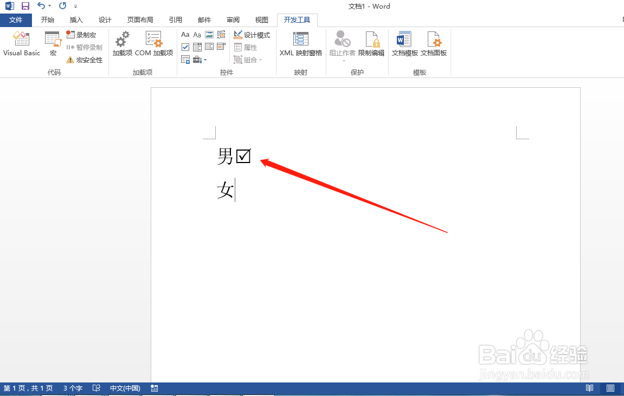Open the 文件 (File) tab
Viewport: 624px width, 396px height.
point(16,20)
